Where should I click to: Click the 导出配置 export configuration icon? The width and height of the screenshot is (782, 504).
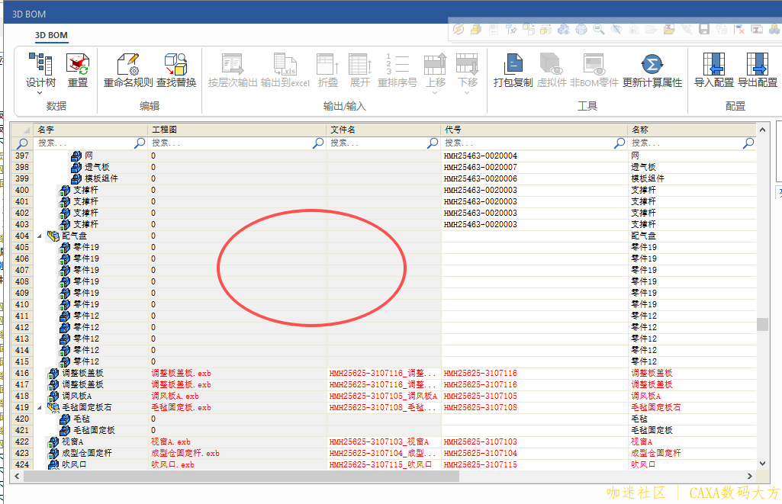[757, 64]
